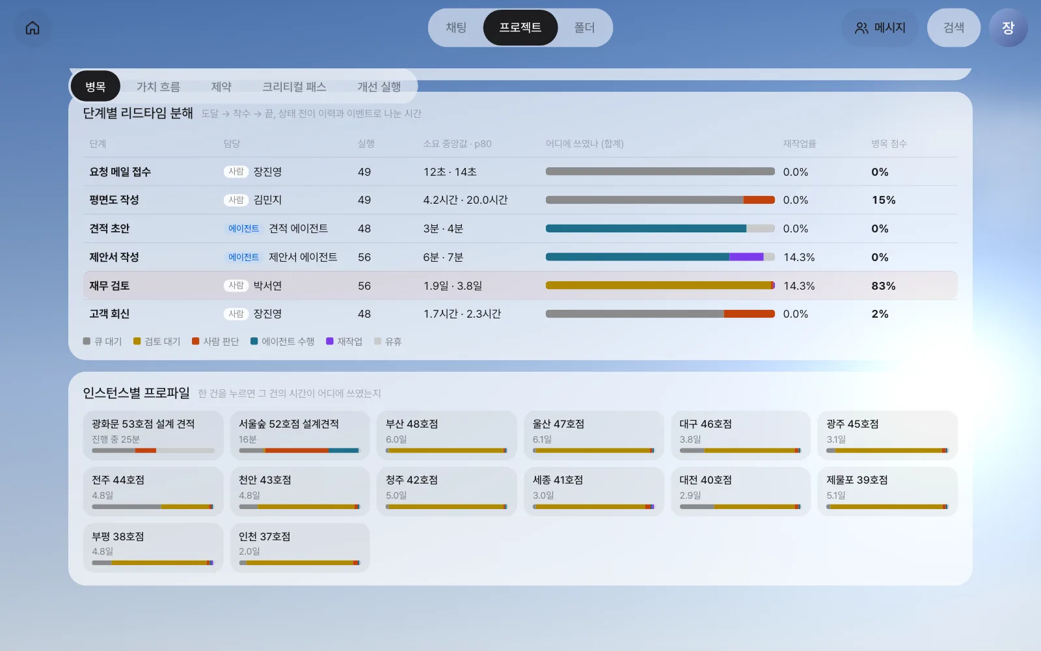Viewport: 1041px width, 651px height.
Task: Open the 세종 41호점 instance card
Action: pos(594,492)
